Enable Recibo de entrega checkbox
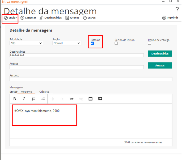 point(150,43)
